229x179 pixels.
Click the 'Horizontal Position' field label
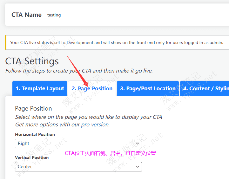[35, 134]
